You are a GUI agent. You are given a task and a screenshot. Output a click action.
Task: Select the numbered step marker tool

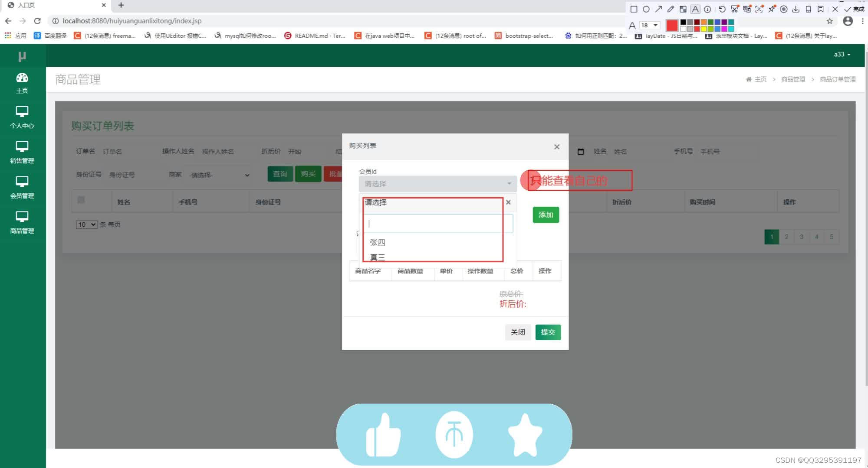click(x=707, y=9)
